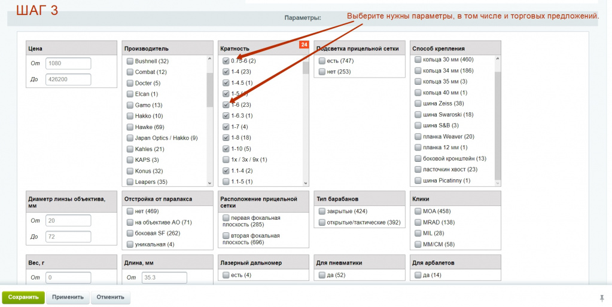Check первая фокальная плоскость (285)
Screen dimensions: 612x307
point(226,218)
